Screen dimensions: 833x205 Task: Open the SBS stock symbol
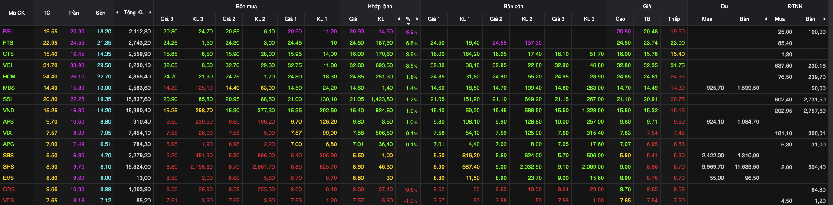coord(8,156)
